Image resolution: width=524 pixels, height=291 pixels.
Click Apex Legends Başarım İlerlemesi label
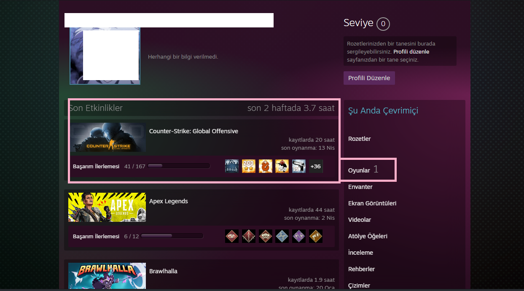point(96,236)
